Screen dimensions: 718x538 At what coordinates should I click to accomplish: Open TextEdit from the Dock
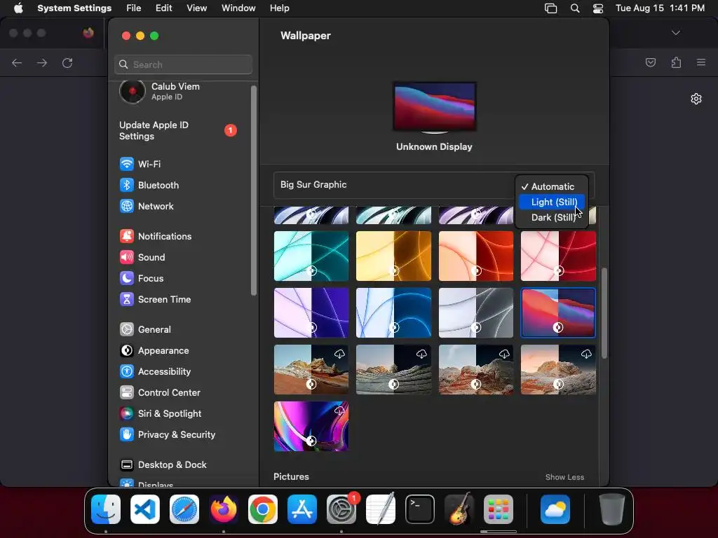tap(381, 509)
